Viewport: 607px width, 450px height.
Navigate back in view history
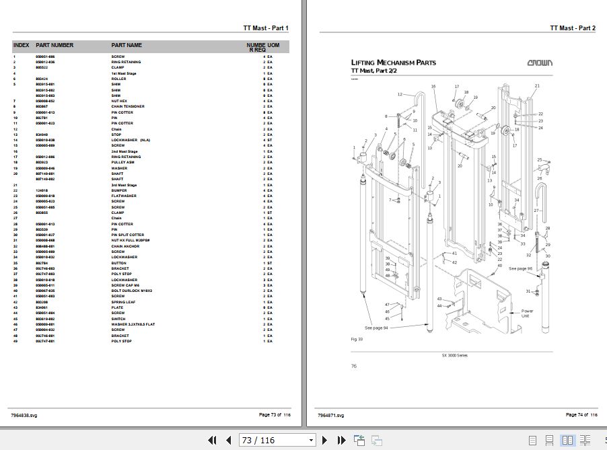coord(360,439)
